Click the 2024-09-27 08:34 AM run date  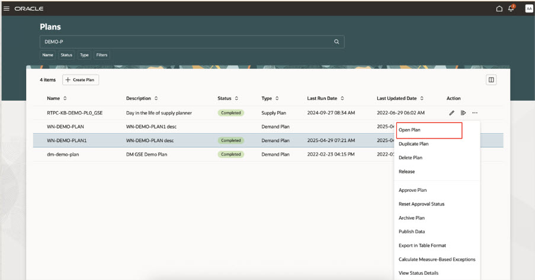point(331,113)
